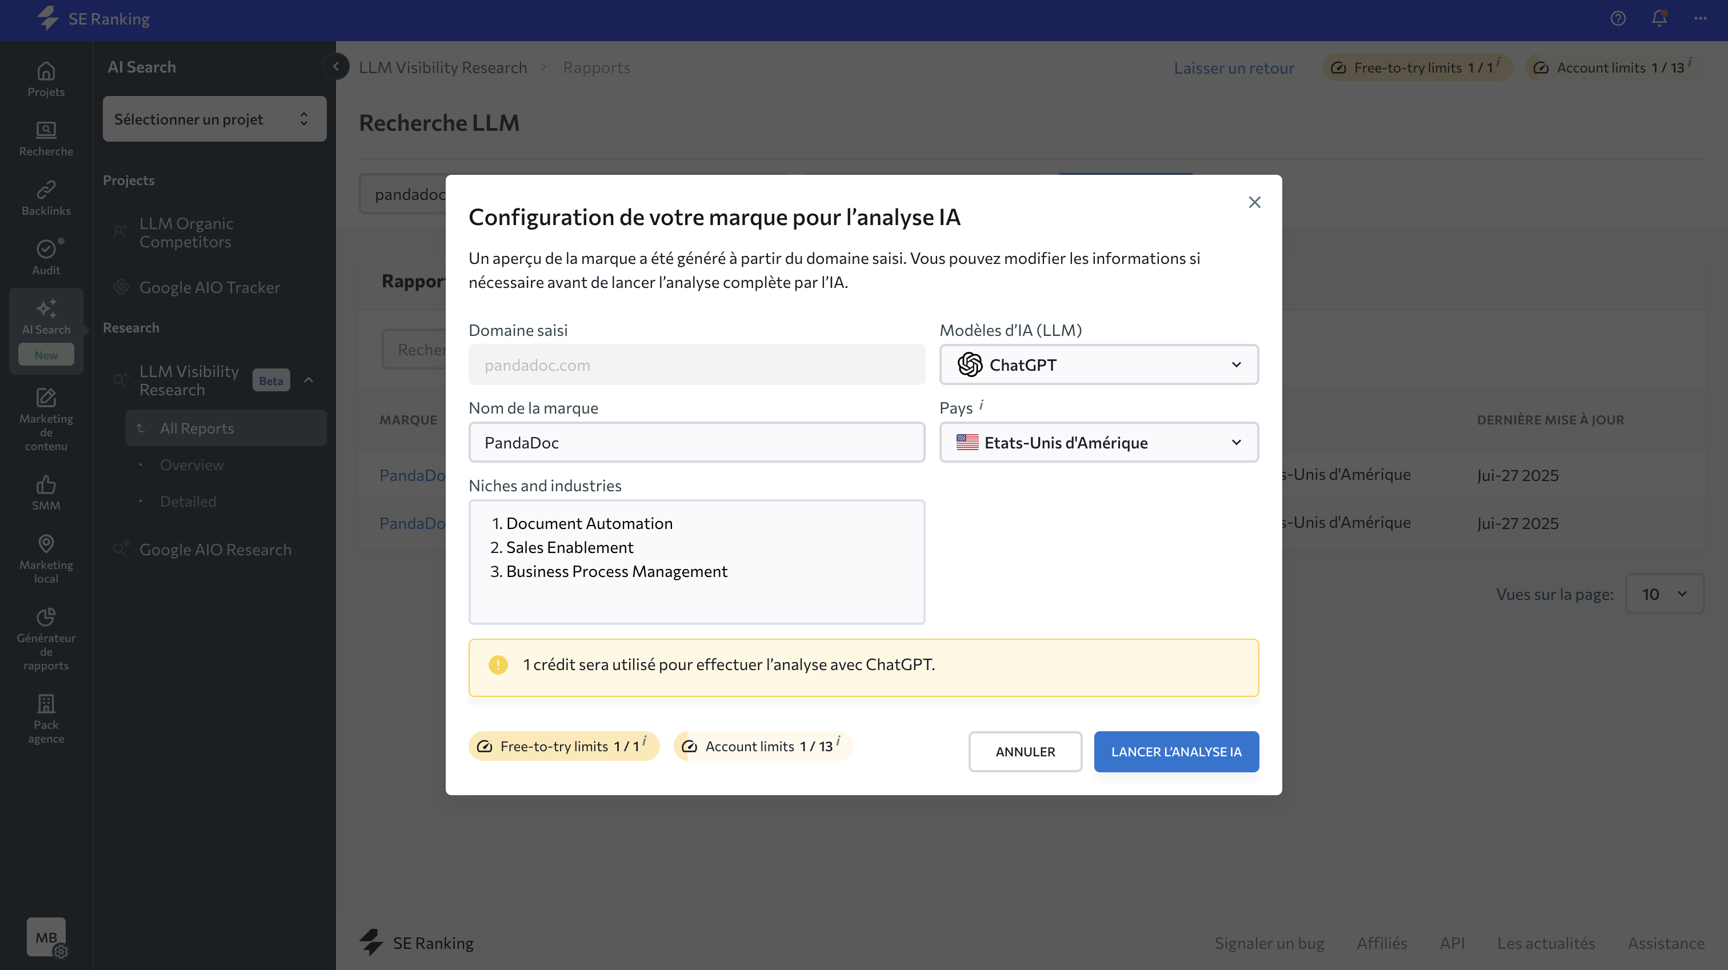1728x970 pixels.
Task: Open the top bar more options menu
Action: pos(1700,19)
